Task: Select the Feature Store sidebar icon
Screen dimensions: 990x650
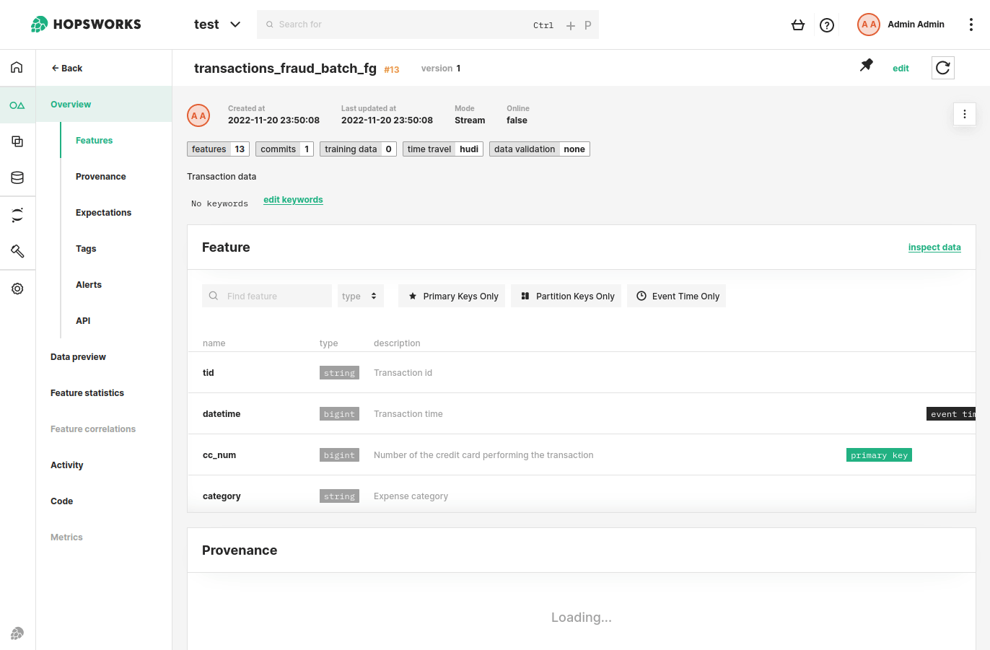Action: pos(17,105)
